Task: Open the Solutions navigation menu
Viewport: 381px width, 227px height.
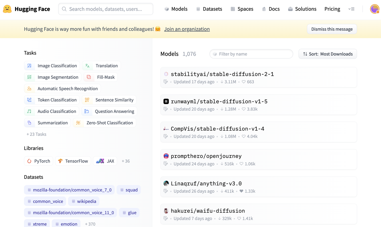Action: tap(302, 9)
